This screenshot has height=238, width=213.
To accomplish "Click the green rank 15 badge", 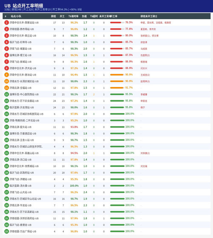I will [x=6, y=114].
